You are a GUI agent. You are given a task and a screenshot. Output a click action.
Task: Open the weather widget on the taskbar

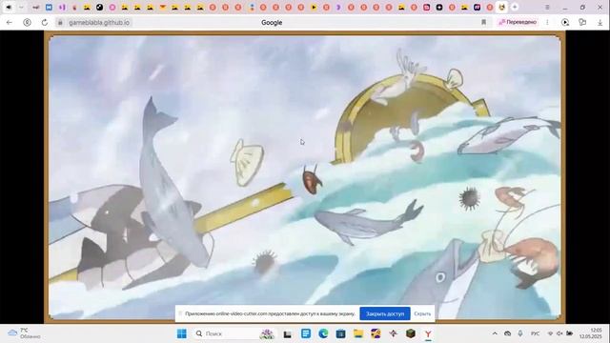click(24, 333)
